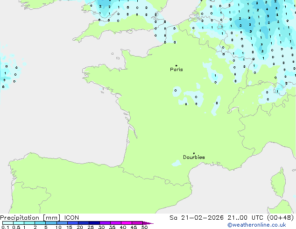Viewport: 296px width, 229px height.
Task: Click the "Precipitation [mm]" title text
Action: 30,218
